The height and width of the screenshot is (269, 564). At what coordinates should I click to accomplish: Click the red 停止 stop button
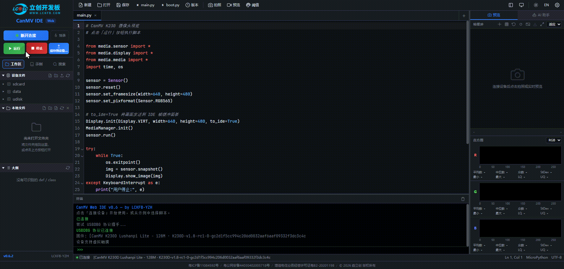[37, 48]
